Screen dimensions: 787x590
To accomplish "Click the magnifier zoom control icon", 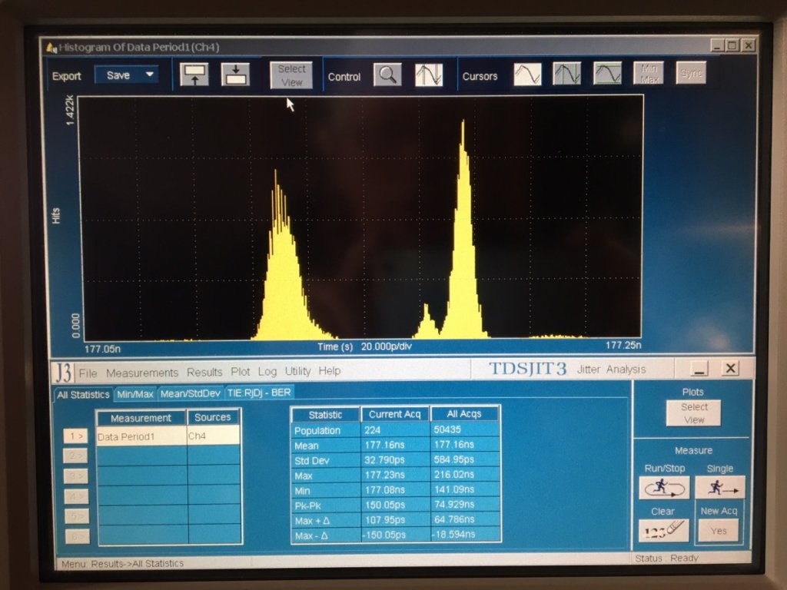I will click(387, 75).
